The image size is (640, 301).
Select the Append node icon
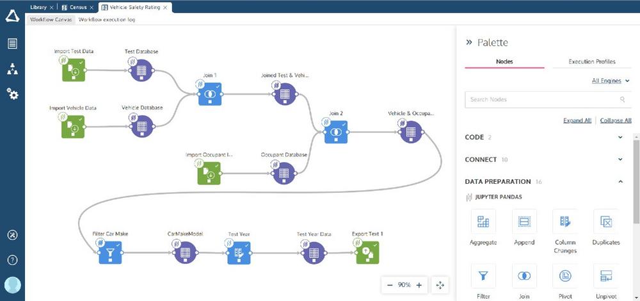[524, 222]
